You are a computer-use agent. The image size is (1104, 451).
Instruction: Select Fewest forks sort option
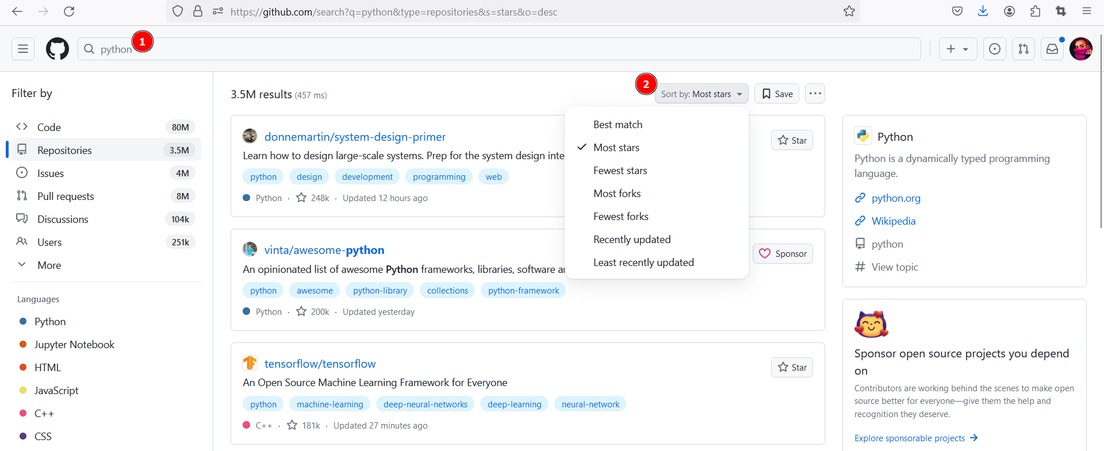pos(657,217)
